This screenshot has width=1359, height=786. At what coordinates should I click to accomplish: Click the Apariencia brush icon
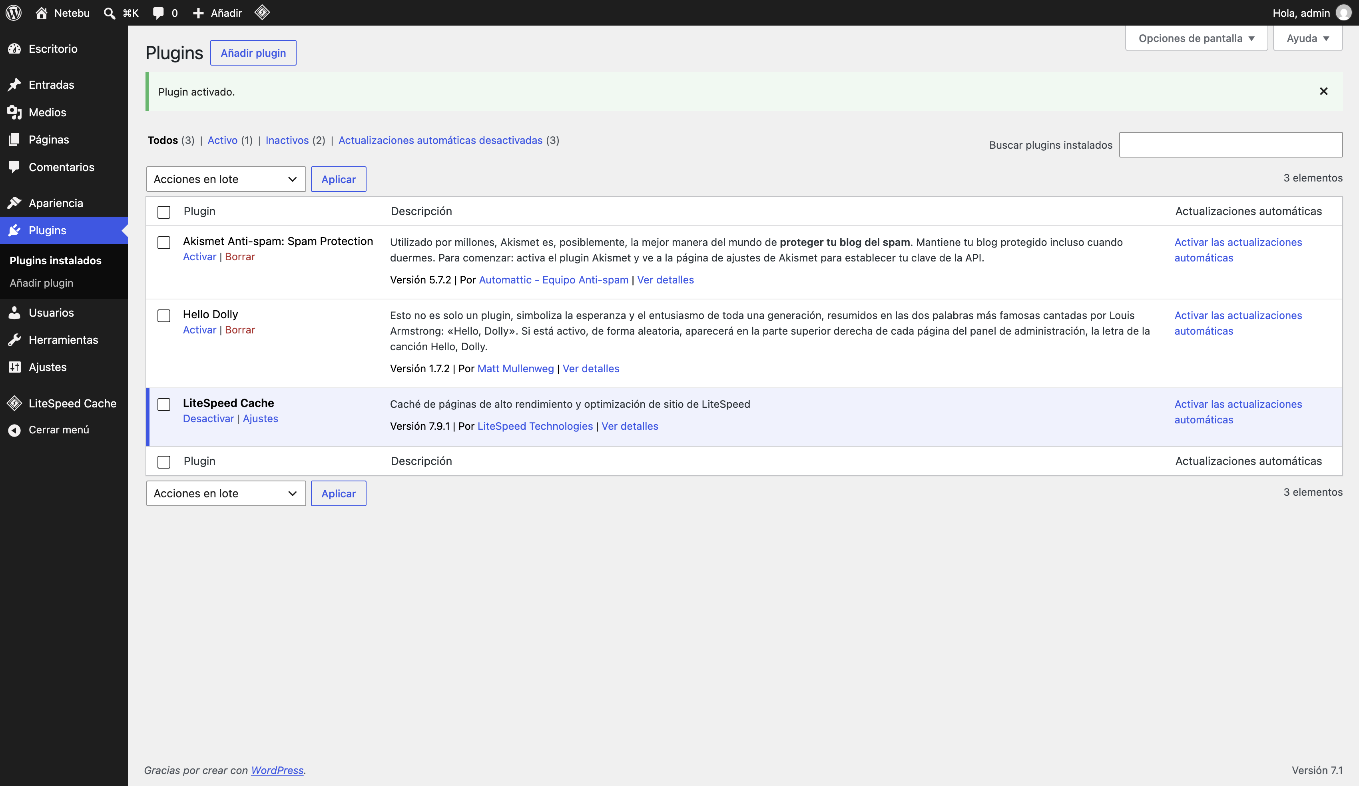pyautogui.click(x=14, y=203)
